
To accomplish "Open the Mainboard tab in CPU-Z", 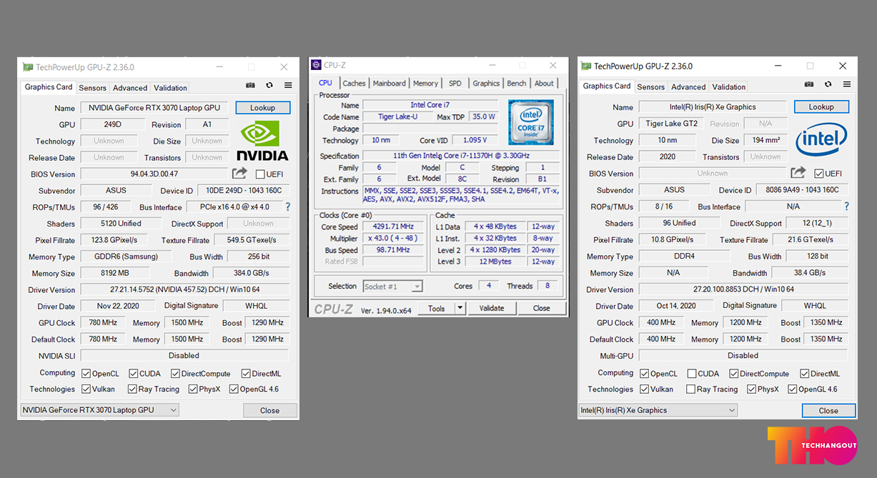I will pyautogui.click(x=390, y=84).
